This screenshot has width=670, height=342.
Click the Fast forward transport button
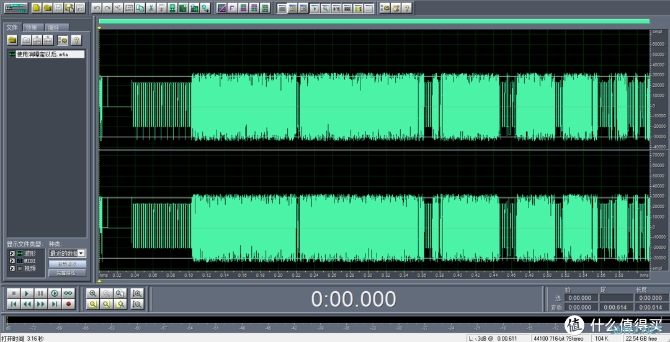pyautogui.click(x=40, y=304)
